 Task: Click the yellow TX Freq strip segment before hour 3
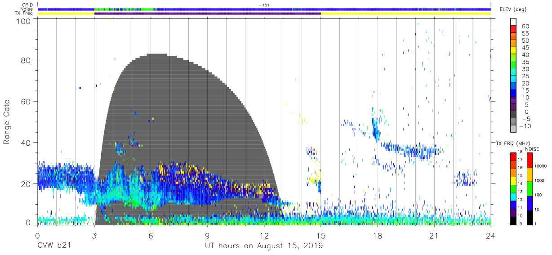point(66,13)
